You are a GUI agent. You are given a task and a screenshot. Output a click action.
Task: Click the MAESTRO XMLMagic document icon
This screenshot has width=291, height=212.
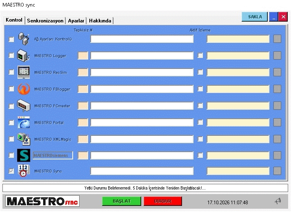pos(24,139)
